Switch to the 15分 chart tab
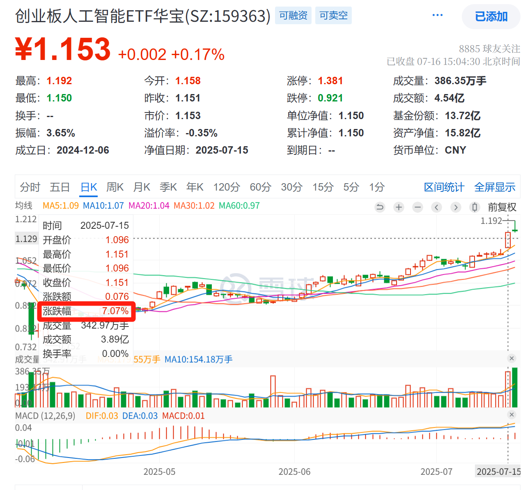Image resolution: width=532 pixels, height=490 pixels. (x=323, y=187)
